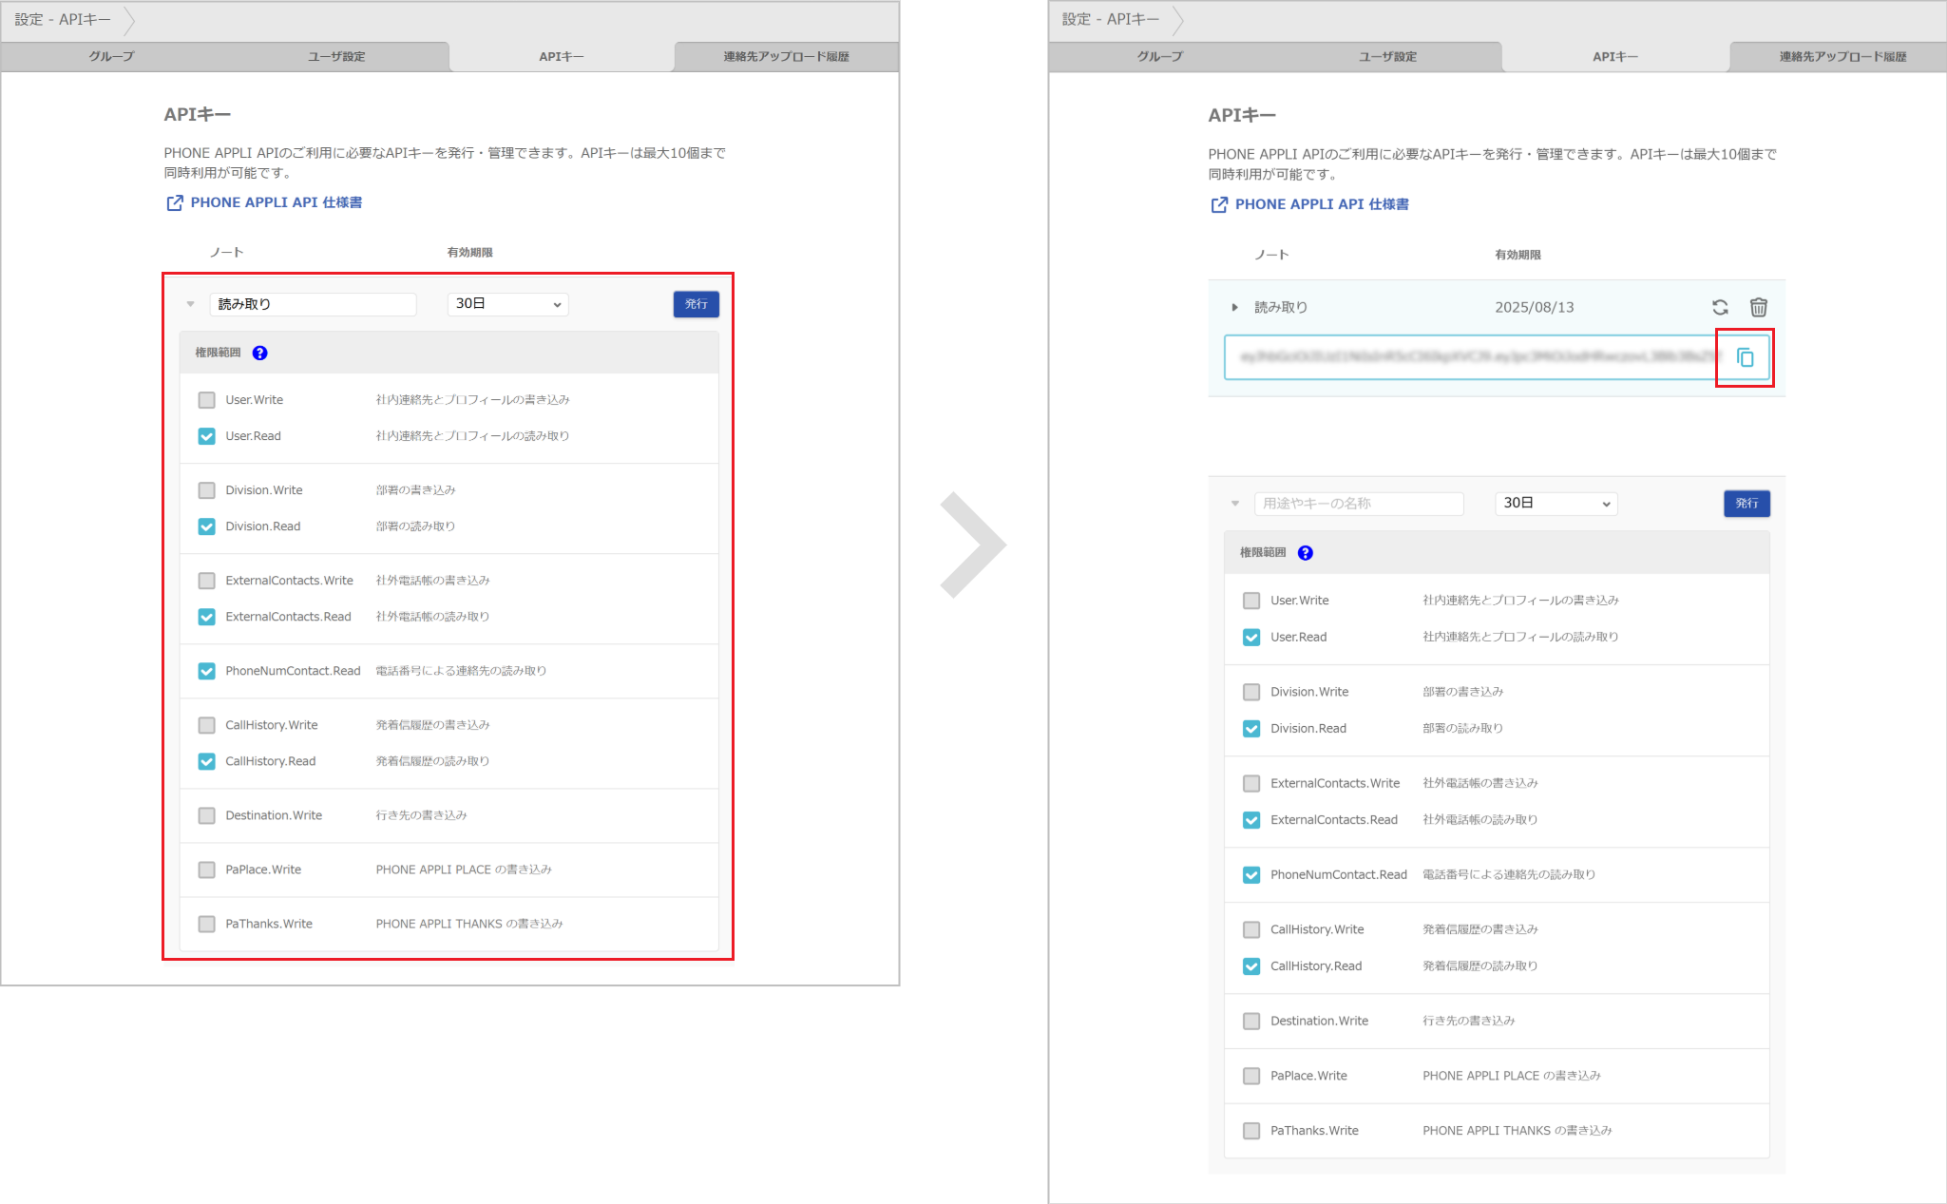Check ExternalContacts.Write in left panel

coord(206,581)
